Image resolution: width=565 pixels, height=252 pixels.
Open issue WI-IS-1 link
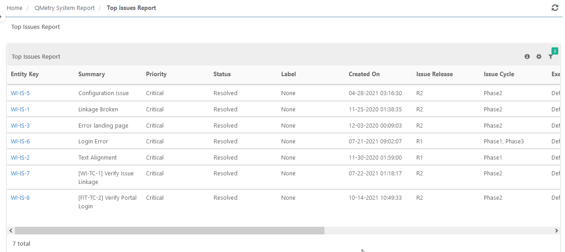click(20, 110)
